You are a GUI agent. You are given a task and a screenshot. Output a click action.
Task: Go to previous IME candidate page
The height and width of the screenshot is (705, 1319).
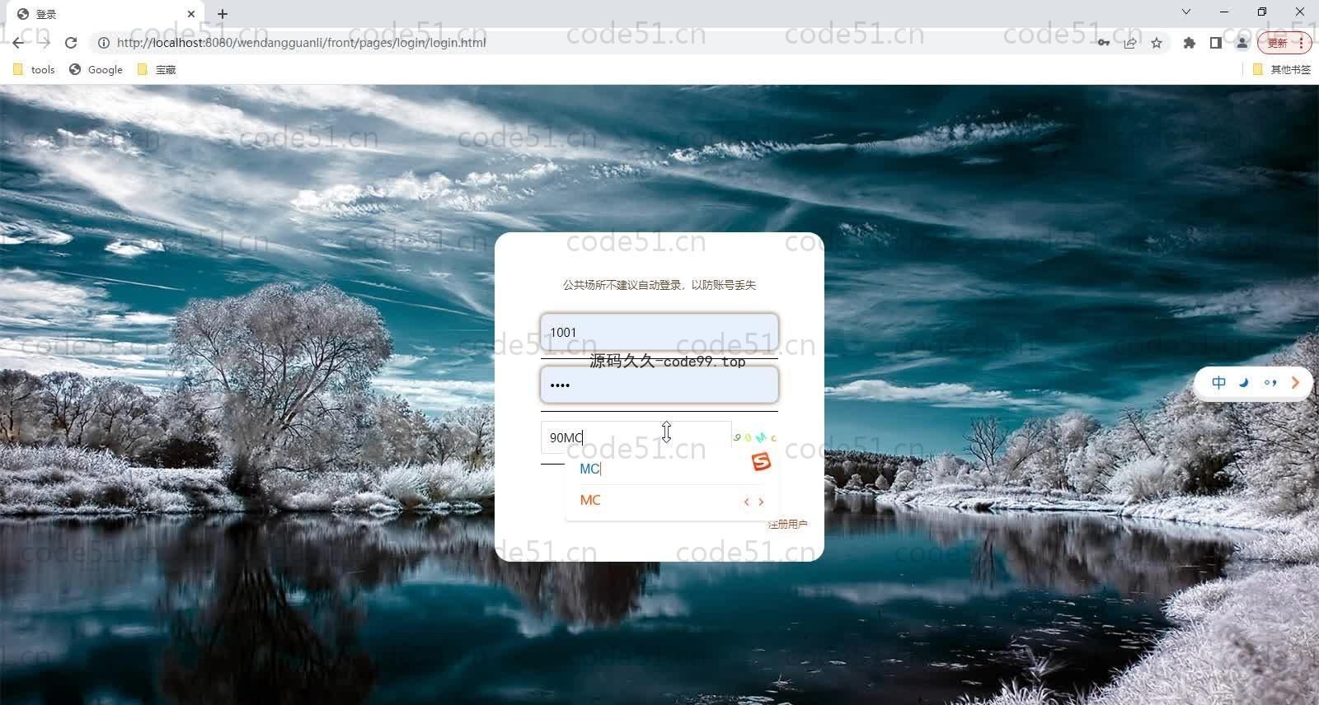pos(747,502)
